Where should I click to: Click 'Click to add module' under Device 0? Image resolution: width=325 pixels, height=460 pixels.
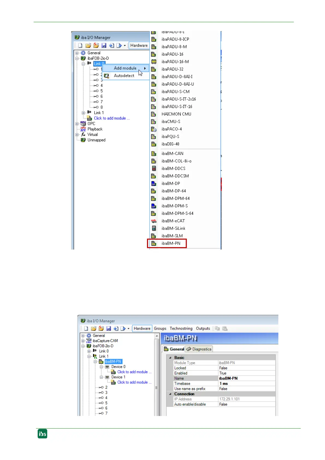(134, 372)
